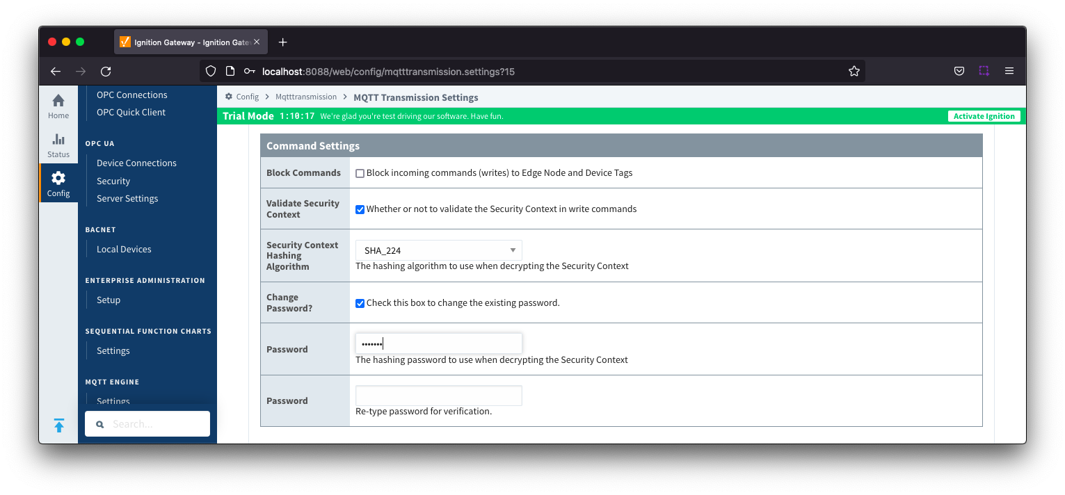The height and width of the screenshot is (495, 1065).
Task: Click the Command Settings section header
Action: (621, 145)
